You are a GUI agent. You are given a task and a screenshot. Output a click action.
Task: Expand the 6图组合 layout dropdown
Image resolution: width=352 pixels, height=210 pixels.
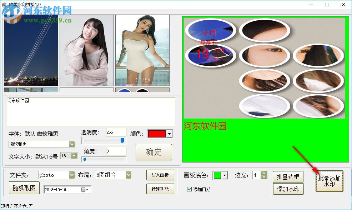coord(128,175)
